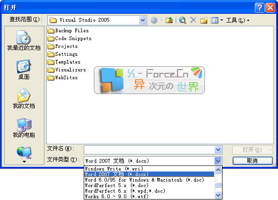Click the dialog help question mark button
The width and height of the screenshot is (278, 200).
pos(259,7)
